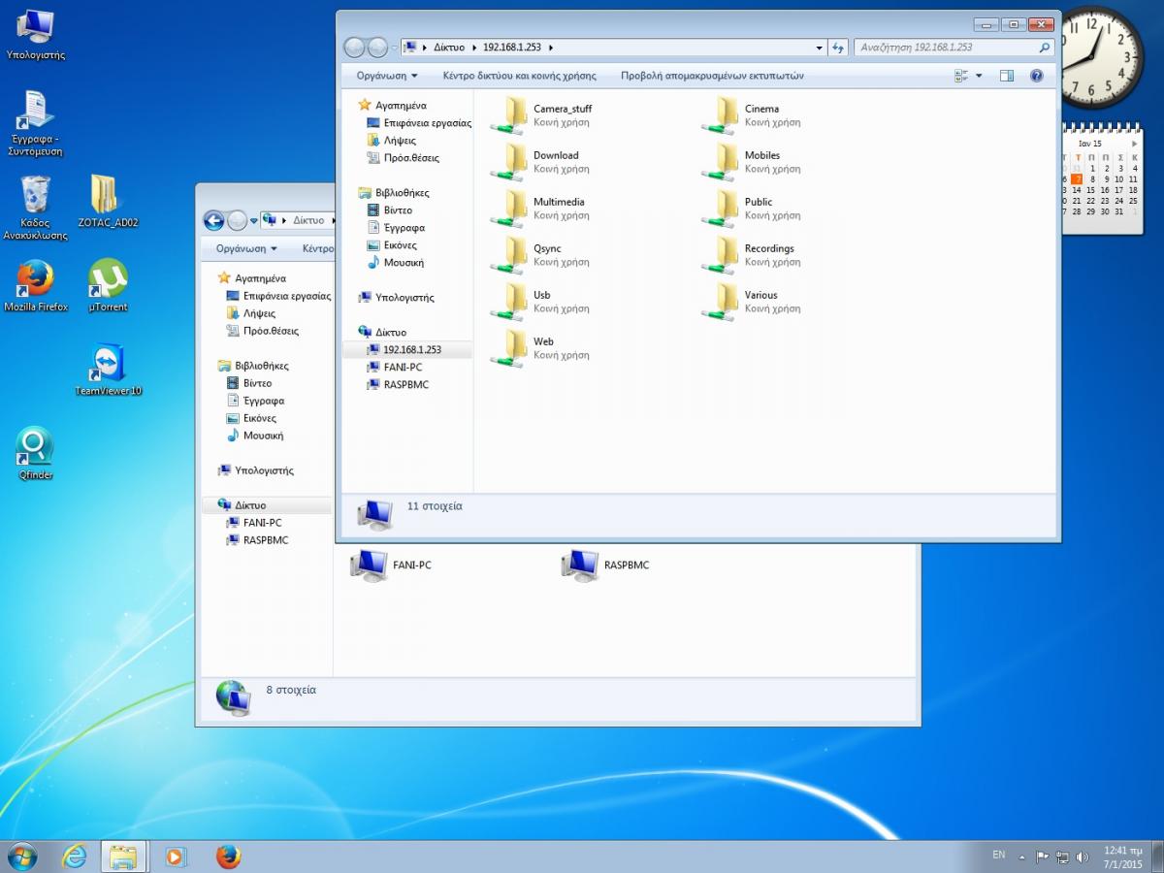Go back in the rear Explorer window

213,221
